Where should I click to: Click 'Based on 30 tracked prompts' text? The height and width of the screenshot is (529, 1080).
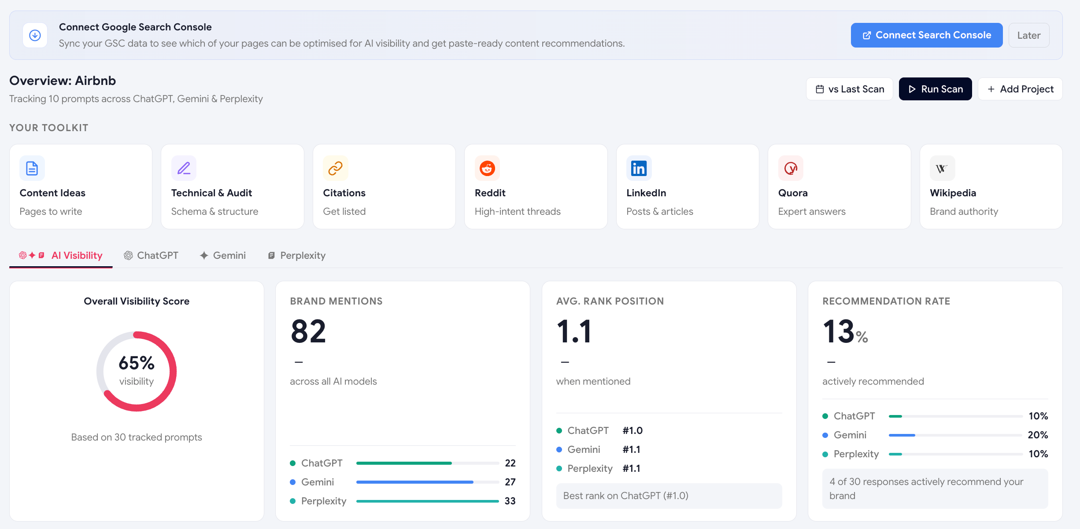pyautogui.click(x=137, y=437)
